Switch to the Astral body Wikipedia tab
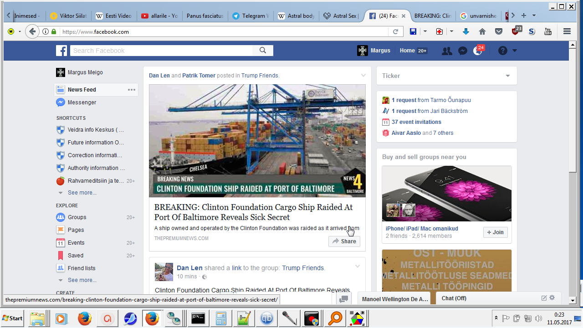Viewport: 583px width, 328px height. coord(296,16)
